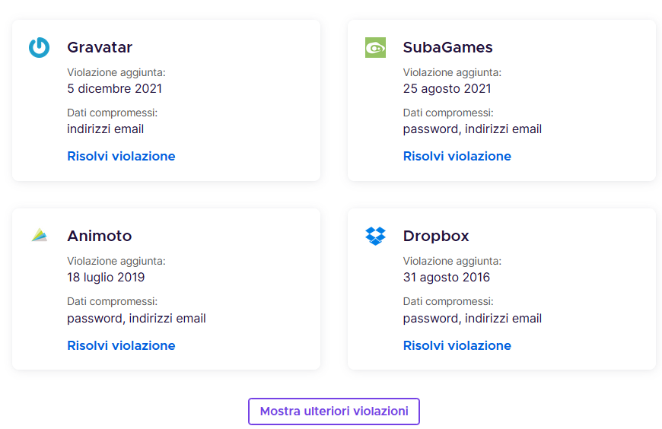The height and width of the screenshot is (429, 662).
Task: Click 'Violazione aggiunta:' label in Animoto card
Action: coord(116,262)
